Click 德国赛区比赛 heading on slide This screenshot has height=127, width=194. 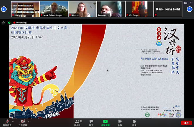click(21, 33)
